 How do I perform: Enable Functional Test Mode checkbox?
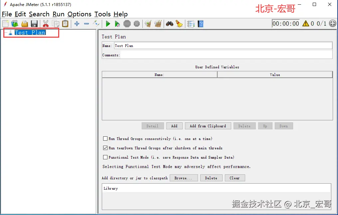pos(105,157)
